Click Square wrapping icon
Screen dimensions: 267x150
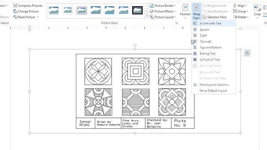tap(195, 30)
